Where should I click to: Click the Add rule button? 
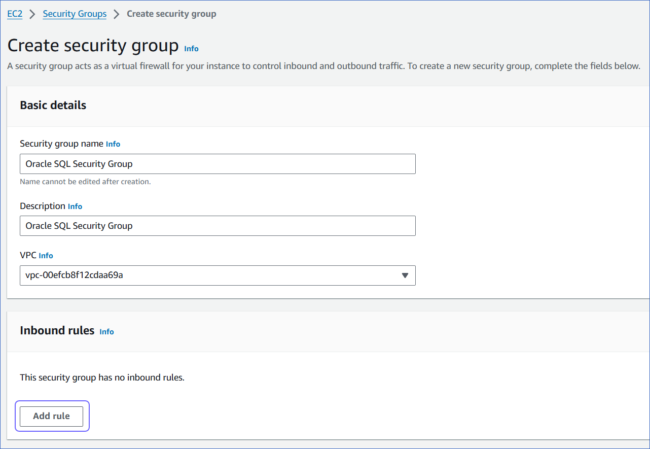[x=52, y=416]
